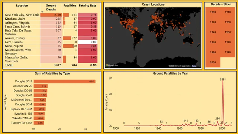Click the 2750 ground deaths cell

[x=51, y=15]
